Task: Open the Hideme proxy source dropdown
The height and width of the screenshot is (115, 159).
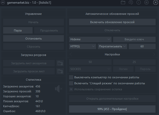Action: tap(90, 39)
